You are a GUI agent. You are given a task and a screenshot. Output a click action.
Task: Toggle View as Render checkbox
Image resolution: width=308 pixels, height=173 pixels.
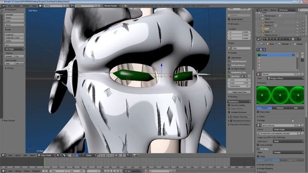(258, 145)
